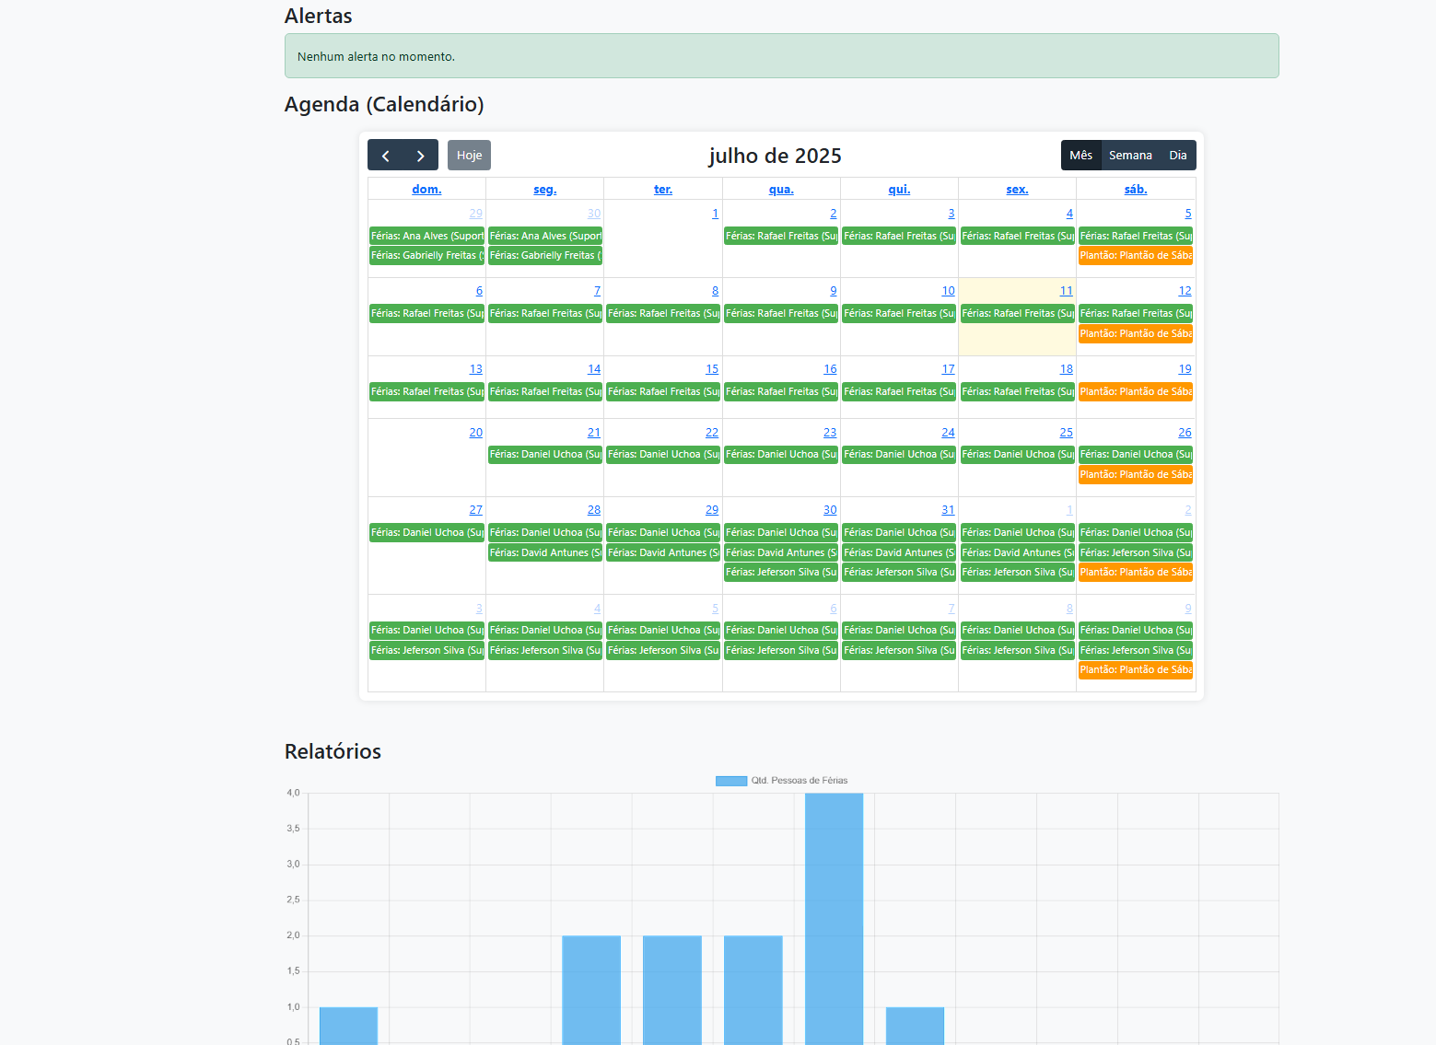
Task: Open day 26 in the calendar
Action: click(1185, 433)
